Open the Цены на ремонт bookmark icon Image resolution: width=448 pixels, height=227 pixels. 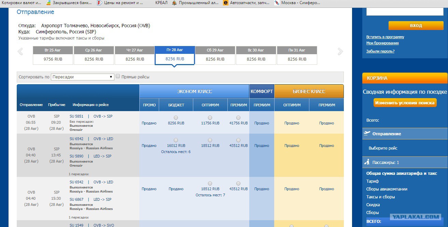click(x=99, y=3)
